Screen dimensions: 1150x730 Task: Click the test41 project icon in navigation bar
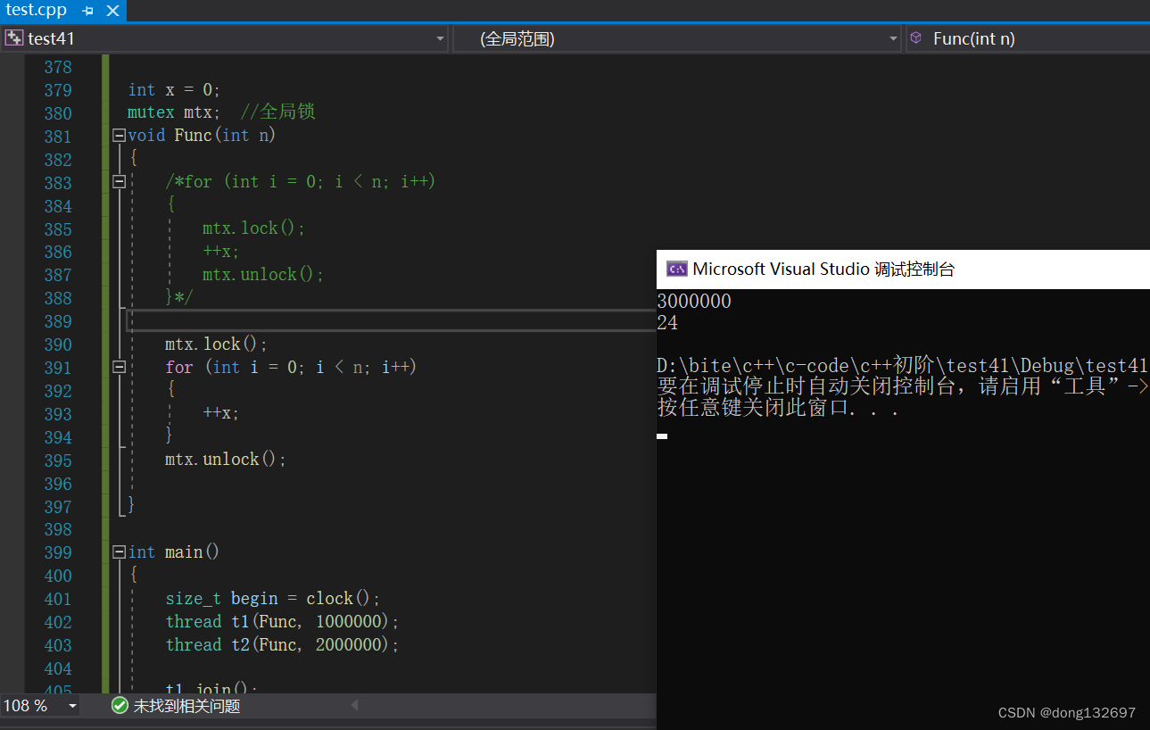pos(14,38)
